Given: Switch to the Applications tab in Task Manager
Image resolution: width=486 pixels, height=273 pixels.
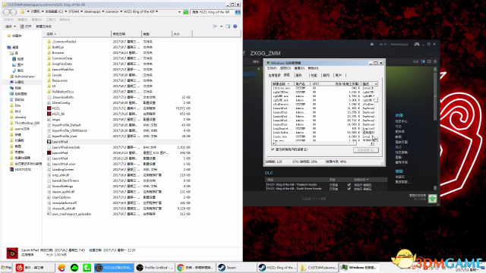Looking at the screenshot, I should 274,75.
